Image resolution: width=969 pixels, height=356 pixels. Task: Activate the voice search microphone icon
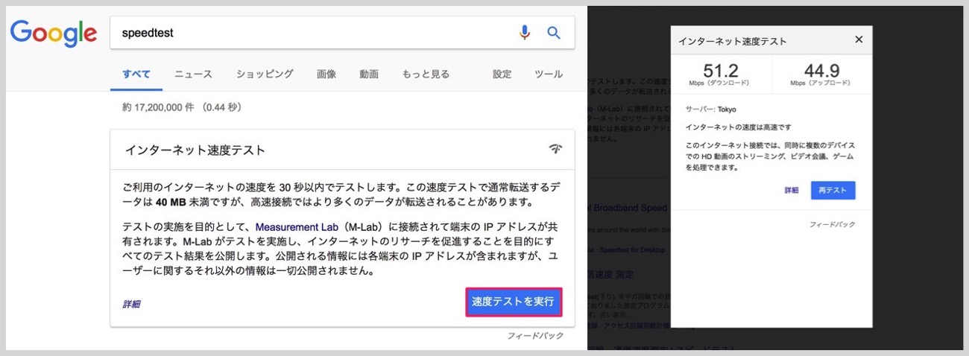coord(525,33)
